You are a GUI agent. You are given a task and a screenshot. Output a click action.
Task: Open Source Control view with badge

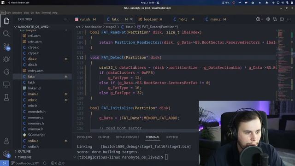(x=6, y=47)
